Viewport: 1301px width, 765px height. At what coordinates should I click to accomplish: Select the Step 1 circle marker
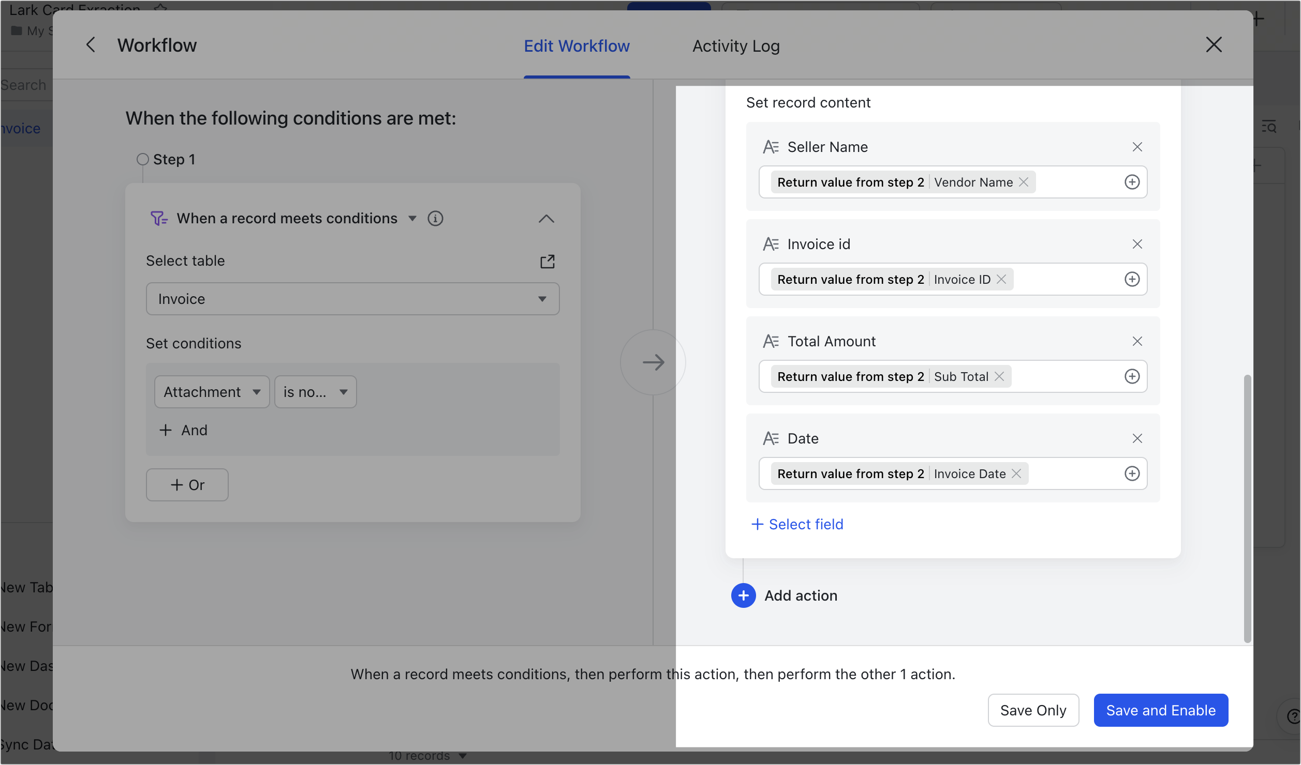pyautogui.click(x=142, y=159)
